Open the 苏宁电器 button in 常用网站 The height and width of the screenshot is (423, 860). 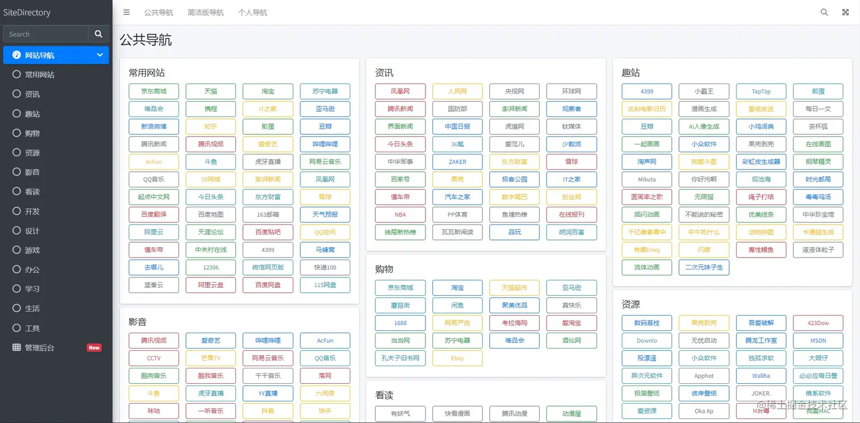[x=325, y=91]
